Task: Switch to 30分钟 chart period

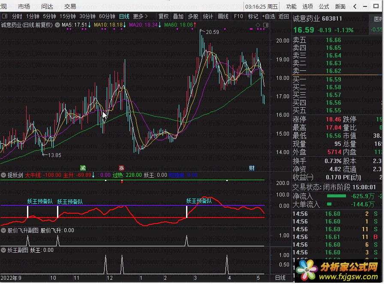Action: (x=87, y=16)
